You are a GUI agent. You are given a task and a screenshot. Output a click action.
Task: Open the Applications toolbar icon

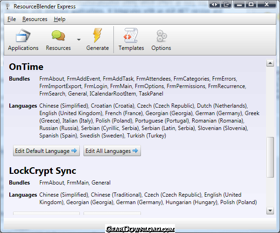[23, 40]
